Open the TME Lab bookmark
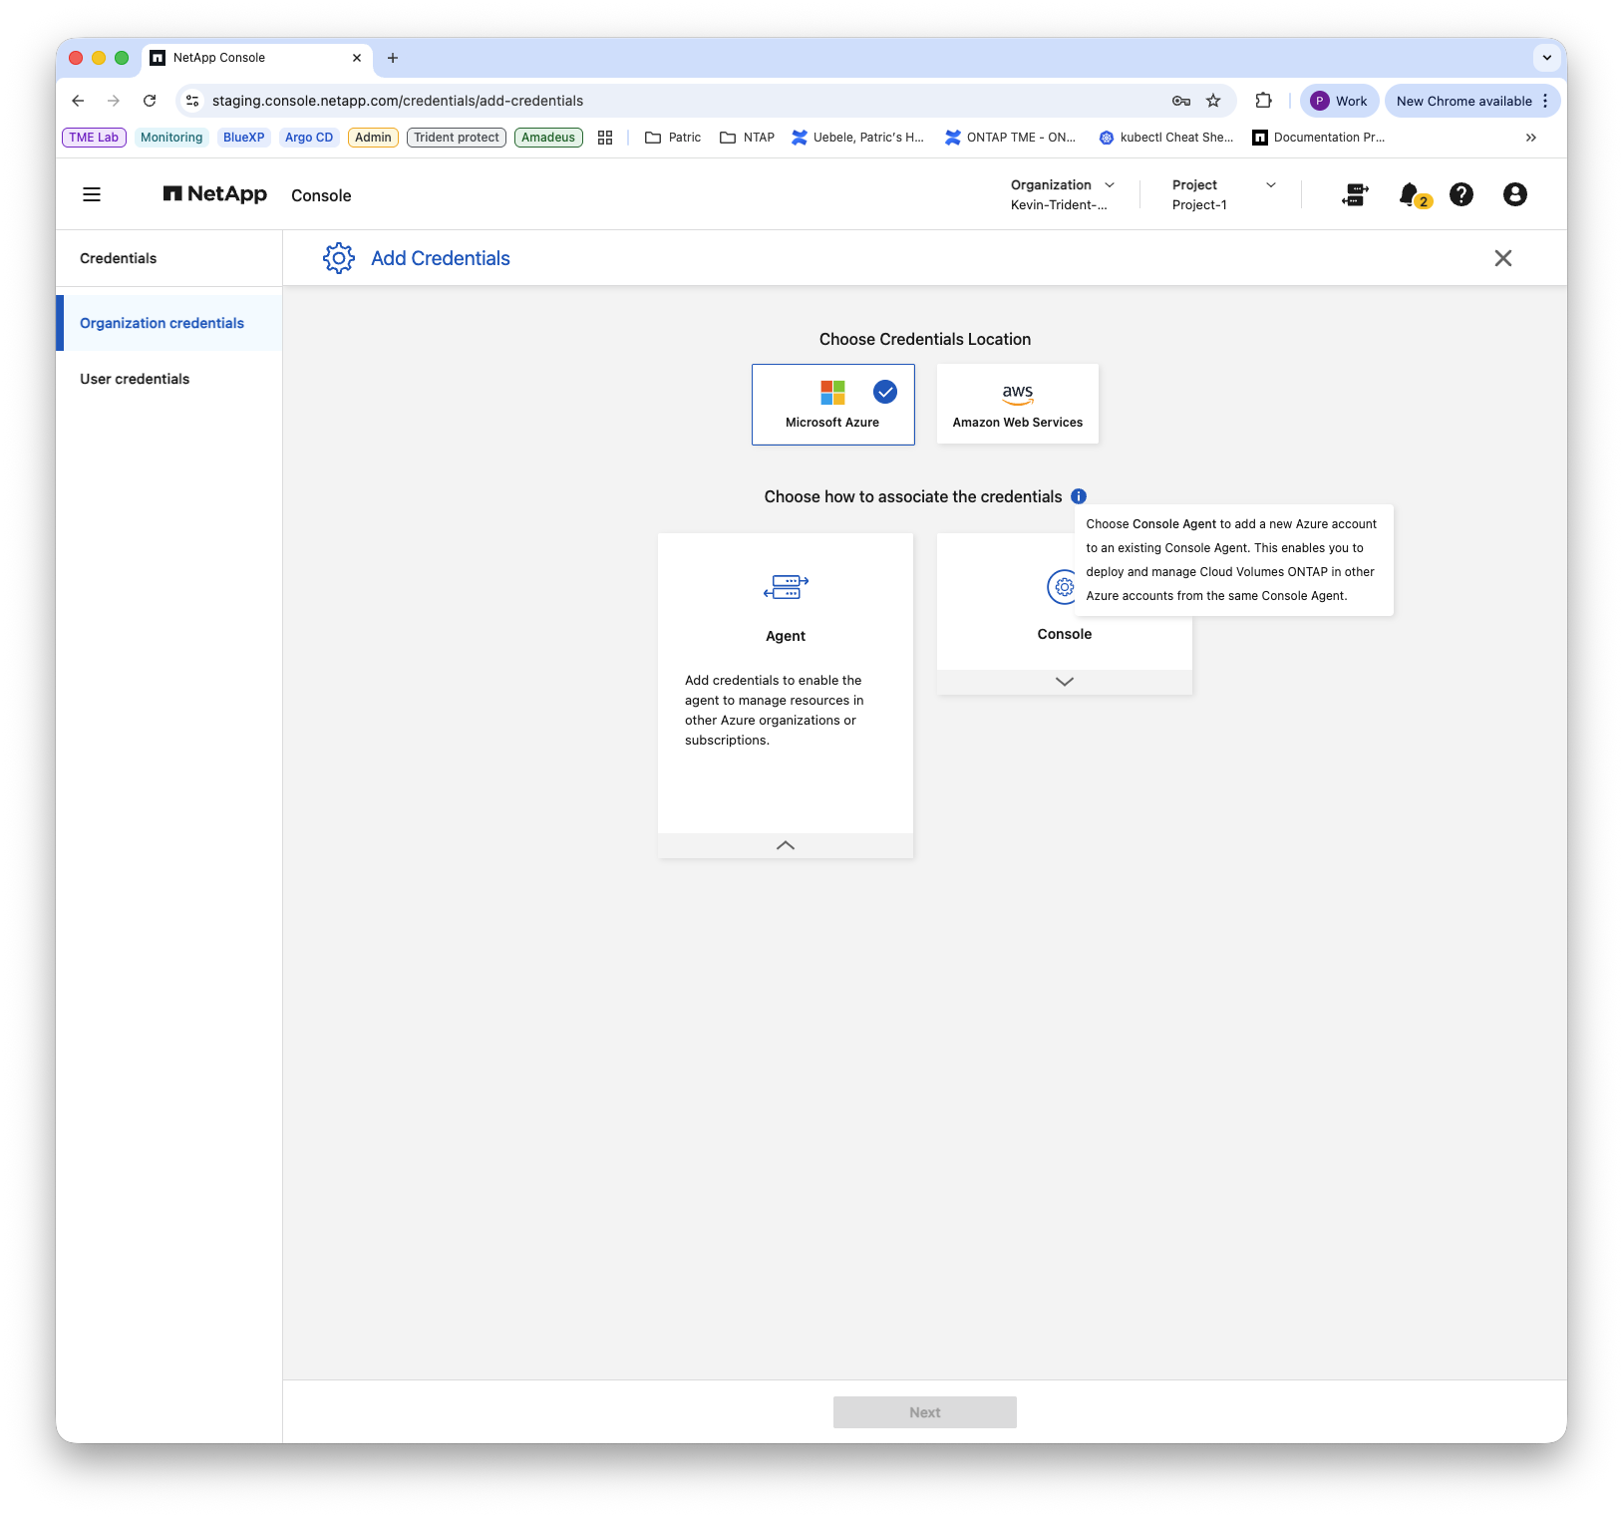Image resolution: width=1623 pixels, height=1517 pixels. pyautogui.click(x=94, y=138)
